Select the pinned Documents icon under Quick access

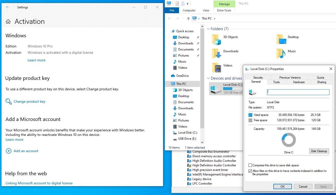tap(175, 49)
